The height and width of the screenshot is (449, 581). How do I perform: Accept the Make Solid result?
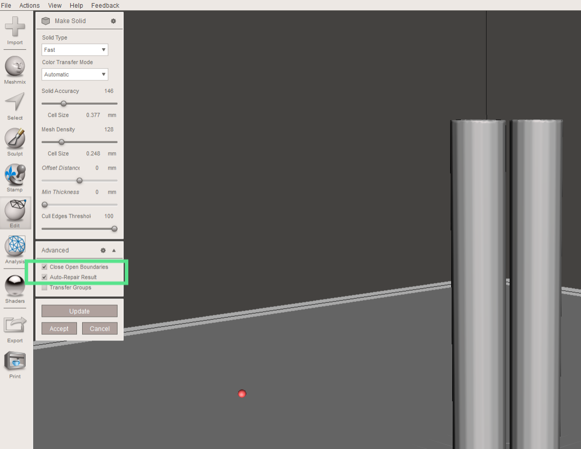[x=59, y=328]
